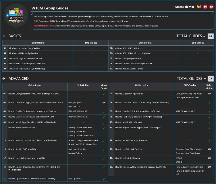Click the video checkmark for Restore TH Glance
216x184 pixels.
[104, 141]
